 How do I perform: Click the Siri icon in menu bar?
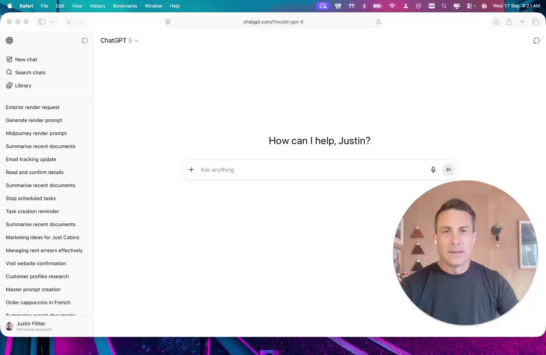tap(484, 6)
